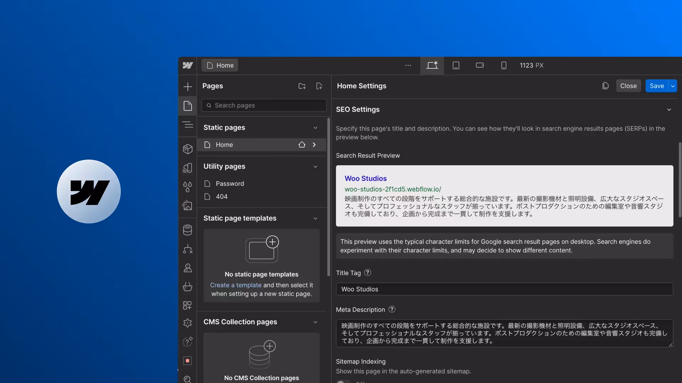682x383 pixels.
Task: Open the Navigator panel icon
Action: [x=188, y=125]
